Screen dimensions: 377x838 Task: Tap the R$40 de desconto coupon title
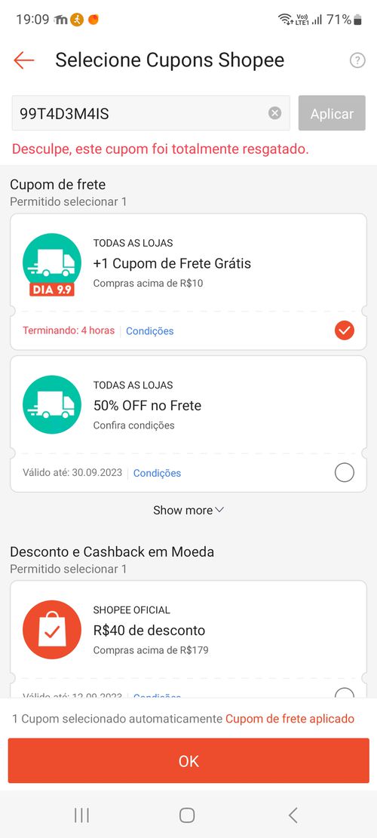[149, 630]
